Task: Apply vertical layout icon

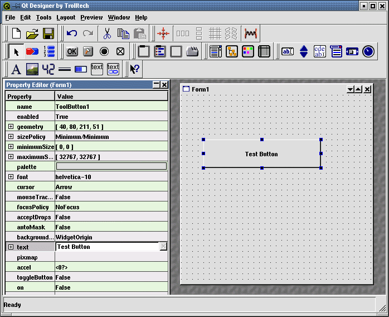Action: tap(199, 33)
